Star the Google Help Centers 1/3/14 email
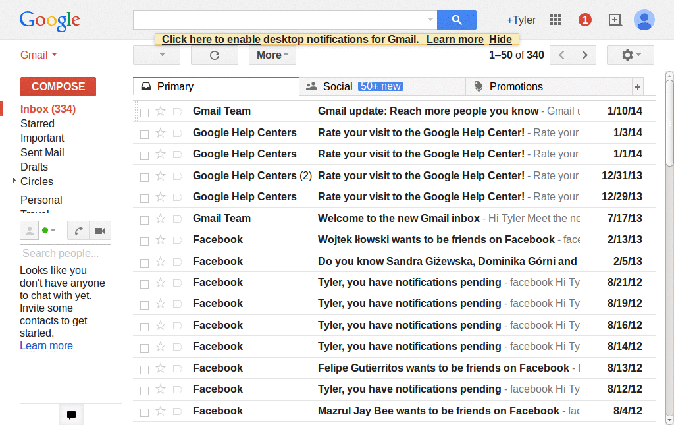The image size is (674, 425). point(161,133)
